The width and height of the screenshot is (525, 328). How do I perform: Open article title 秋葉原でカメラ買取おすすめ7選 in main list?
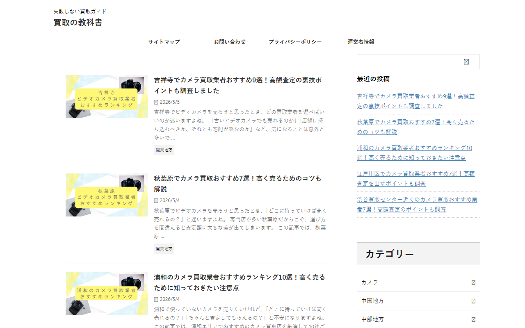pos(238,184)
